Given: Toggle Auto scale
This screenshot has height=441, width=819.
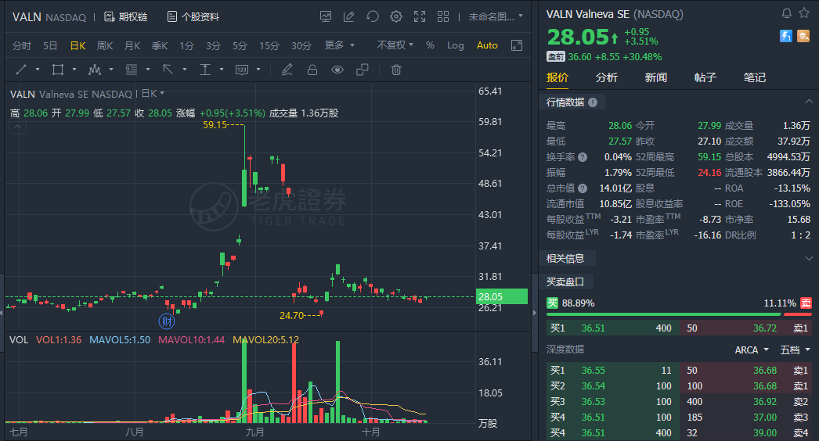Looking at the screenshot, I should pos(487,45).
